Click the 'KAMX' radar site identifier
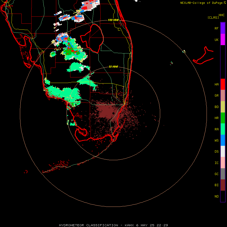 tap(129, 225)
